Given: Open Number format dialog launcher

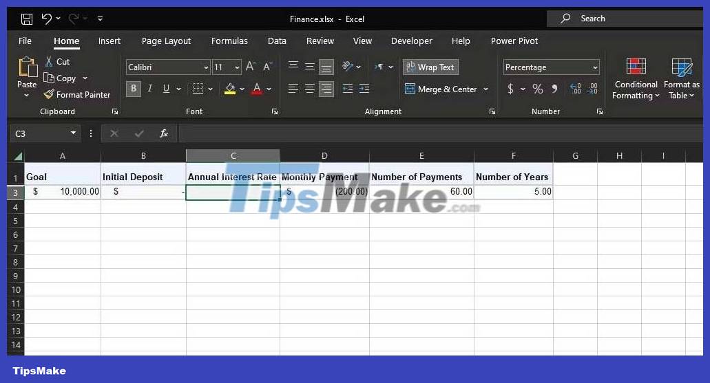Looking at the screenshot, I should pos(600,111).
